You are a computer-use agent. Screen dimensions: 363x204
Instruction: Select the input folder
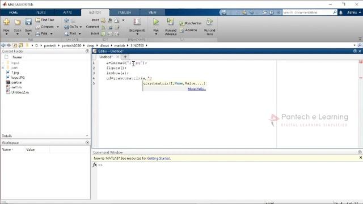coord(15,63)
